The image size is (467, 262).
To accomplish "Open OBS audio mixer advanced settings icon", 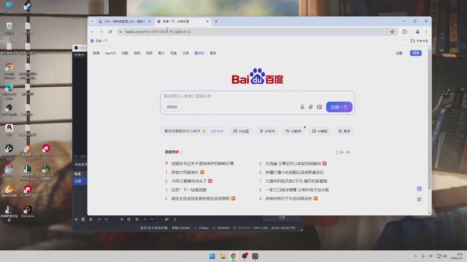I will pos(167,219).
